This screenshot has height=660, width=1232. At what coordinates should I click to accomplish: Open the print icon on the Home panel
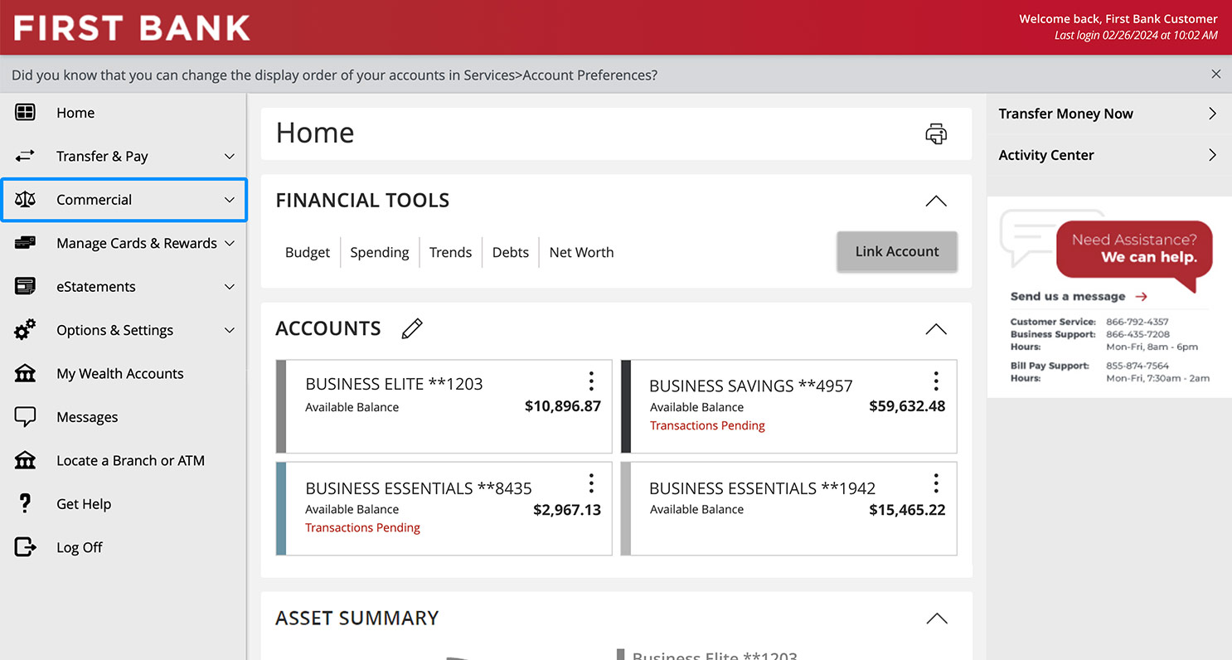click(x=935, y=133)
